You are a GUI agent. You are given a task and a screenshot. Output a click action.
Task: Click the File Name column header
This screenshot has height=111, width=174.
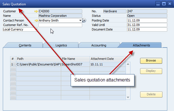pos(75,59)
